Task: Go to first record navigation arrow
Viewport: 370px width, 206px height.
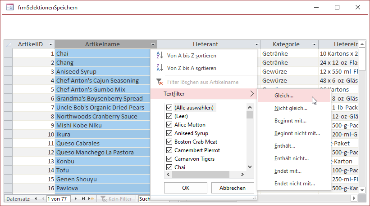Action: pos(35,198)
